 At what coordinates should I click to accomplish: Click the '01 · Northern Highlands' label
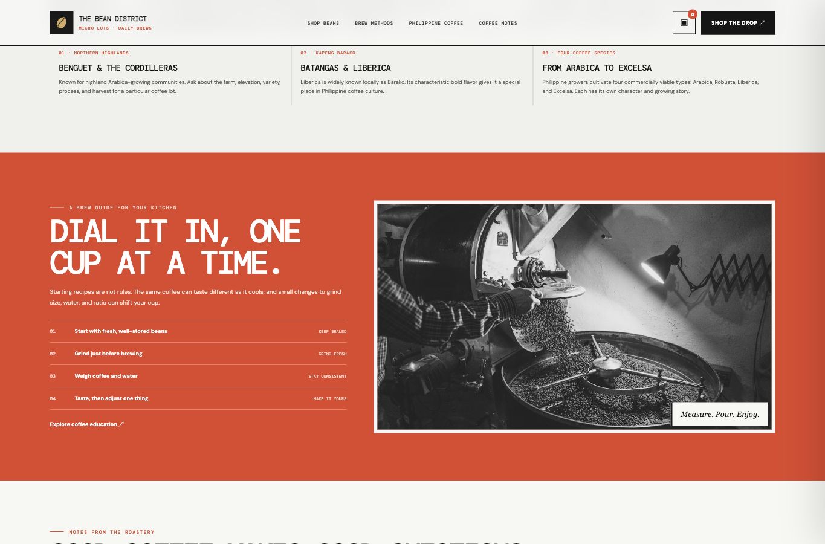pos(94,53)
